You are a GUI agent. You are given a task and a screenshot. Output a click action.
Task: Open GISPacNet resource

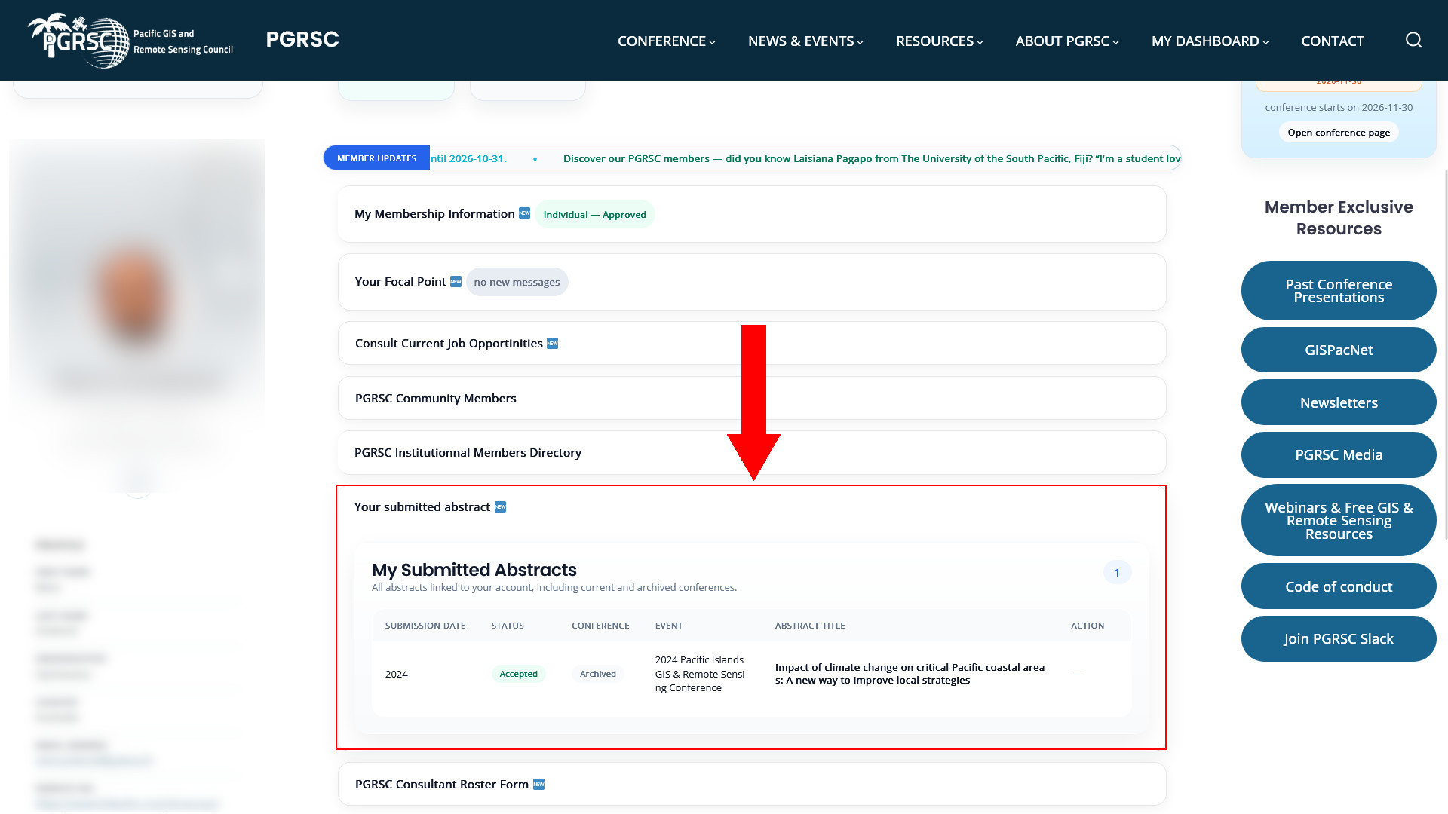click(1339, 350)
